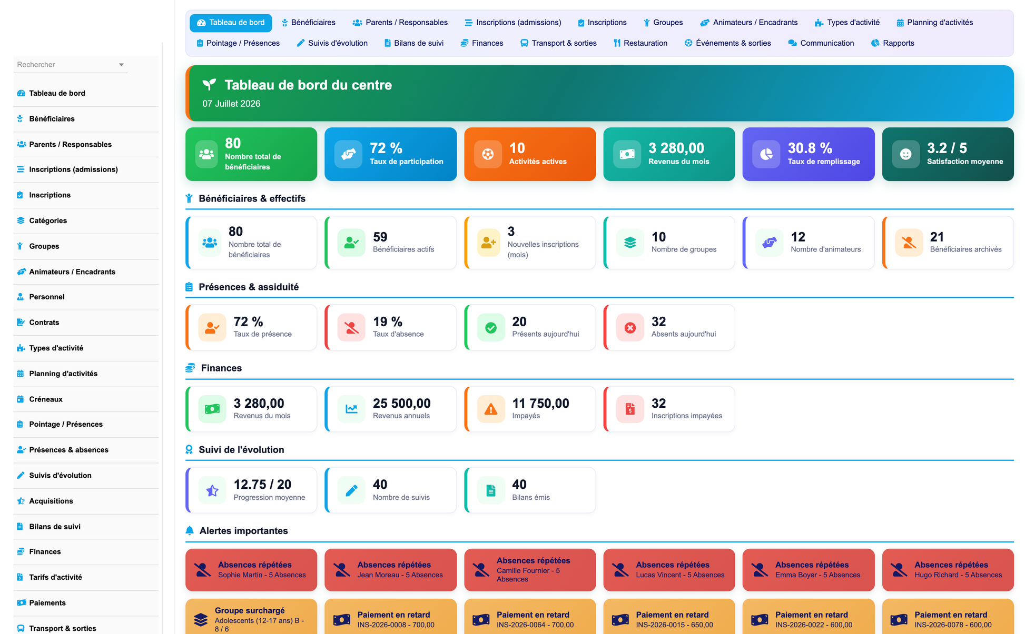
Task: Click the green Nombre total de bénéficiaires summary card
Action: click(x=251, y=154)
